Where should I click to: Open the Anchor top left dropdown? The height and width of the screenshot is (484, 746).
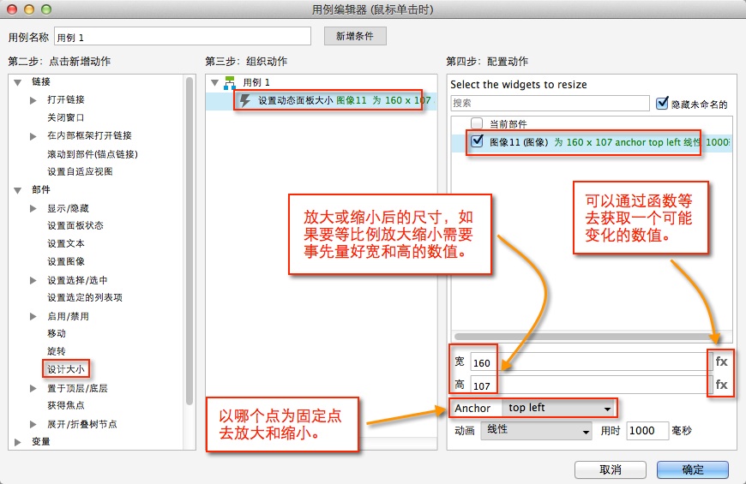click(560, 408)
